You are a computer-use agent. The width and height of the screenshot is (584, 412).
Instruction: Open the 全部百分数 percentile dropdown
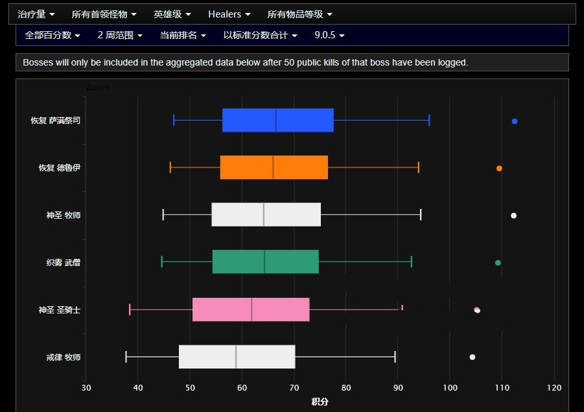tap(52, 35)
